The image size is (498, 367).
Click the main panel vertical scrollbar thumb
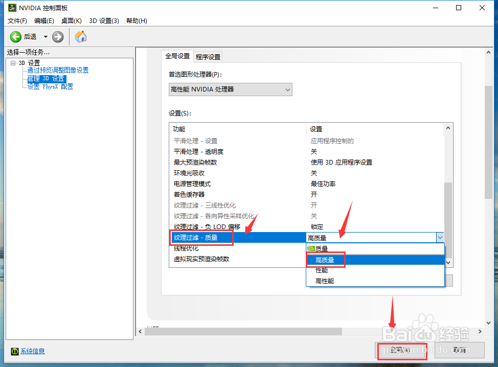point(488,142)
